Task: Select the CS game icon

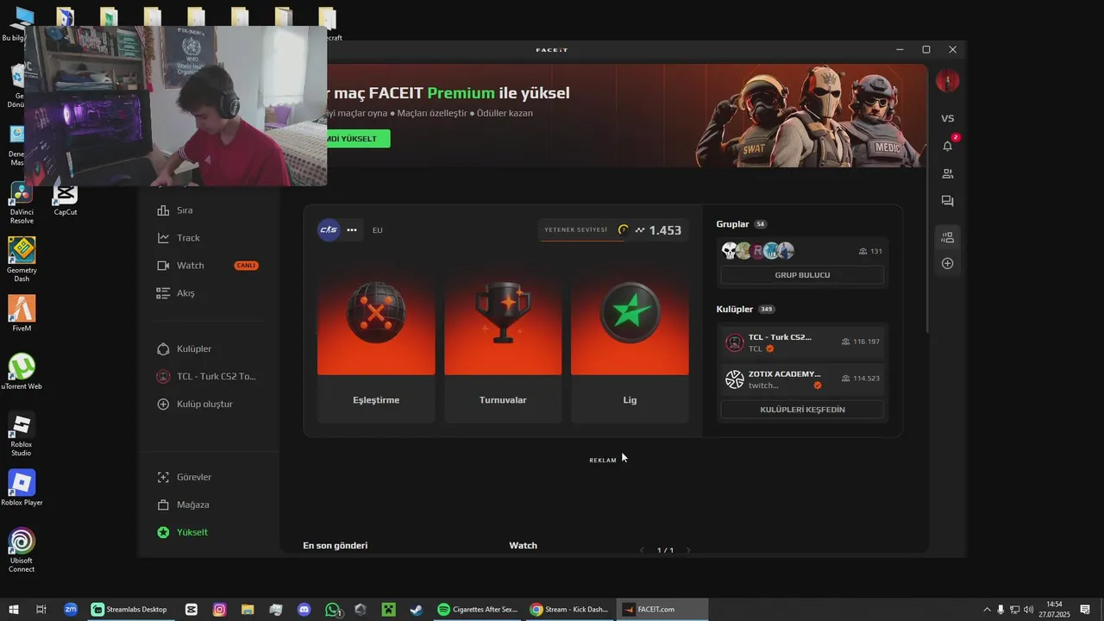Action: (x=329, y=229)
